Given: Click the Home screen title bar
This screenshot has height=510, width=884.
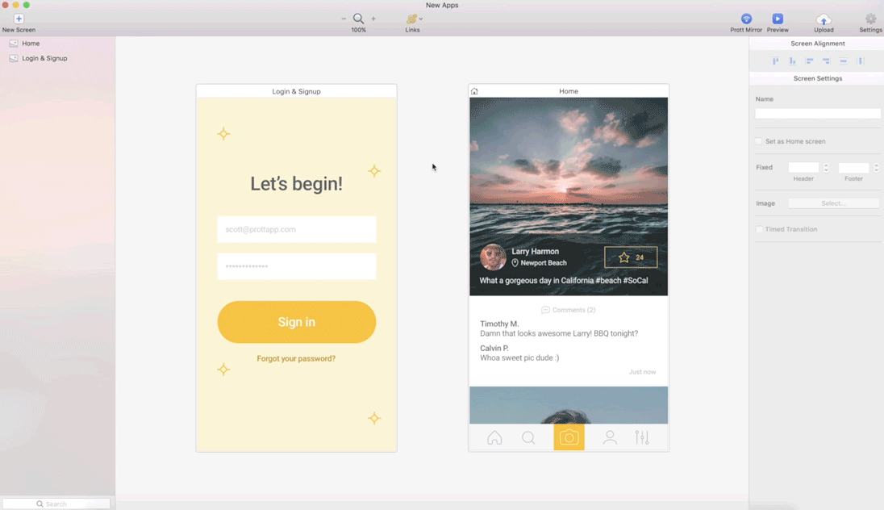Looking at the screenshot, I should [x=569, y=91].
